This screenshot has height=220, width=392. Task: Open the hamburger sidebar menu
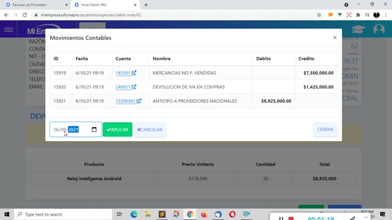click(x=9, y=30)
